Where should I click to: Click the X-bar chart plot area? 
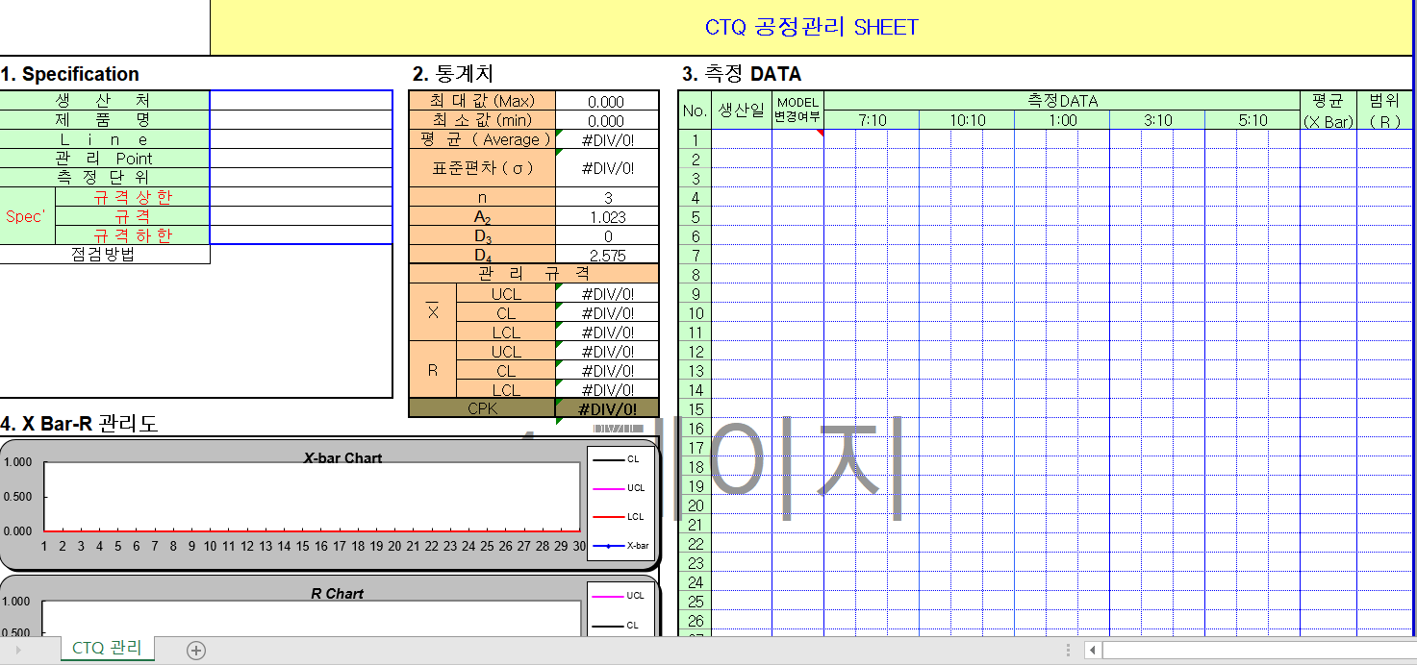[312, 496]
